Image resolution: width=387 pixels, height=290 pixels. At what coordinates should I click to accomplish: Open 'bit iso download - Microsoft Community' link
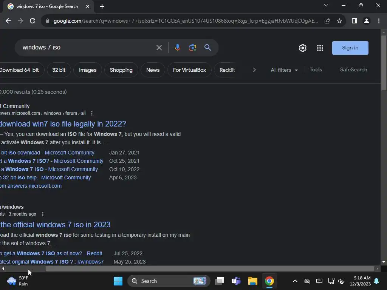pyautogui.click(x=47, y=153)
